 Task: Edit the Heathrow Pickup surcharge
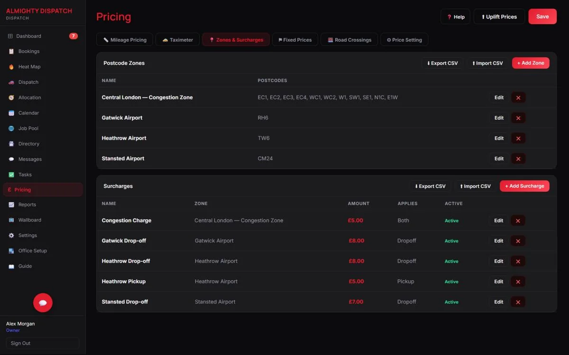(498, 282)
